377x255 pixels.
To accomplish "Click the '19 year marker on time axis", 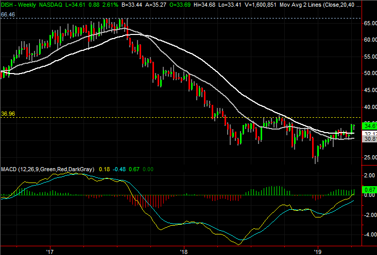I will 318,251.
